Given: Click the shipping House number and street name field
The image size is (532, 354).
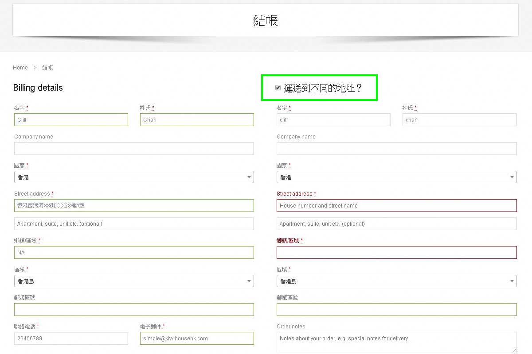Looking at the screenshot, I should (x=396, y=205).
